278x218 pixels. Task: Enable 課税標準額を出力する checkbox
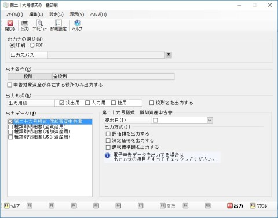(108, 147)
